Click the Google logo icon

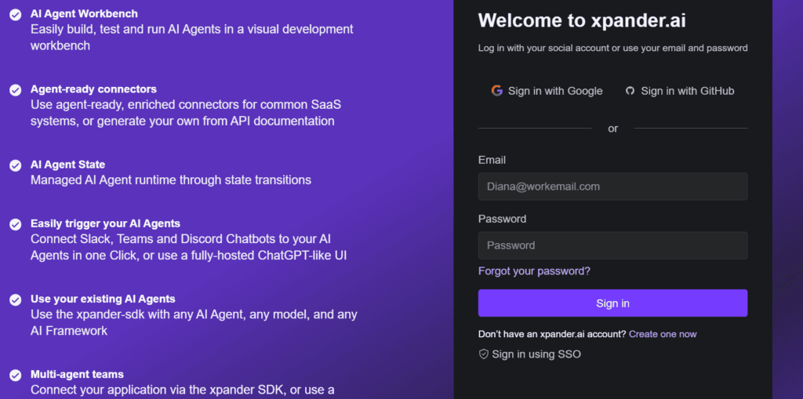tap(497, 91)
